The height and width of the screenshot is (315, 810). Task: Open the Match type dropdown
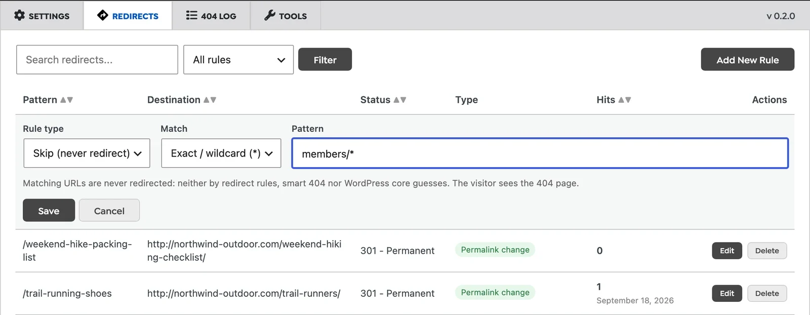[221, 153]
